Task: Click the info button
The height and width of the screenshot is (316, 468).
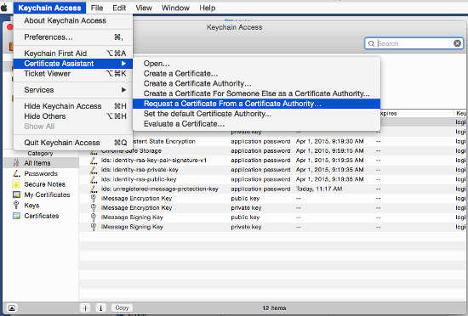Action: (100, 308)
